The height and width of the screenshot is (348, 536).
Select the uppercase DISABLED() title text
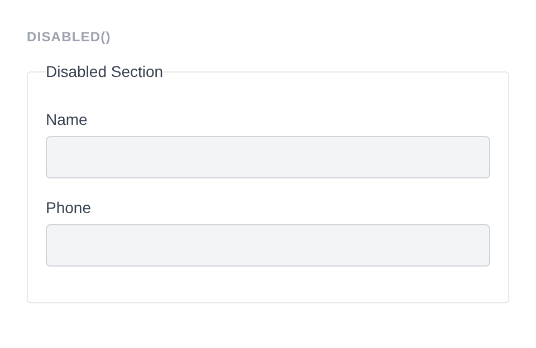click(x=69, y=37)
